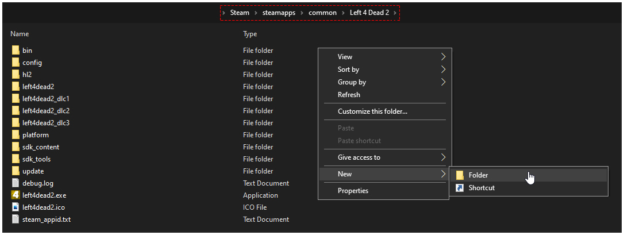Open Properties from the context menu
The width and height of the screenshot is (624, 235).
pos(353,191)
